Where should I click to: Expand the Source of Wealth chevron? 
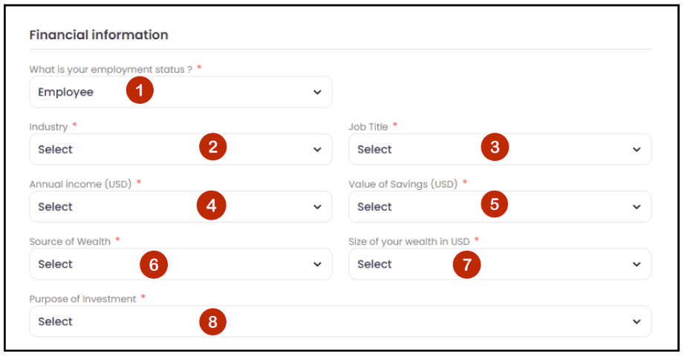[x=317, y=264]
